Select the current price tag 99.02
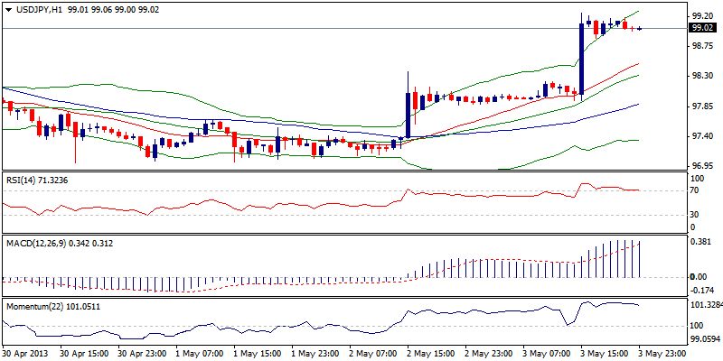Image resolution: width=723 pixels, height=361 pixels. (703, 28)
